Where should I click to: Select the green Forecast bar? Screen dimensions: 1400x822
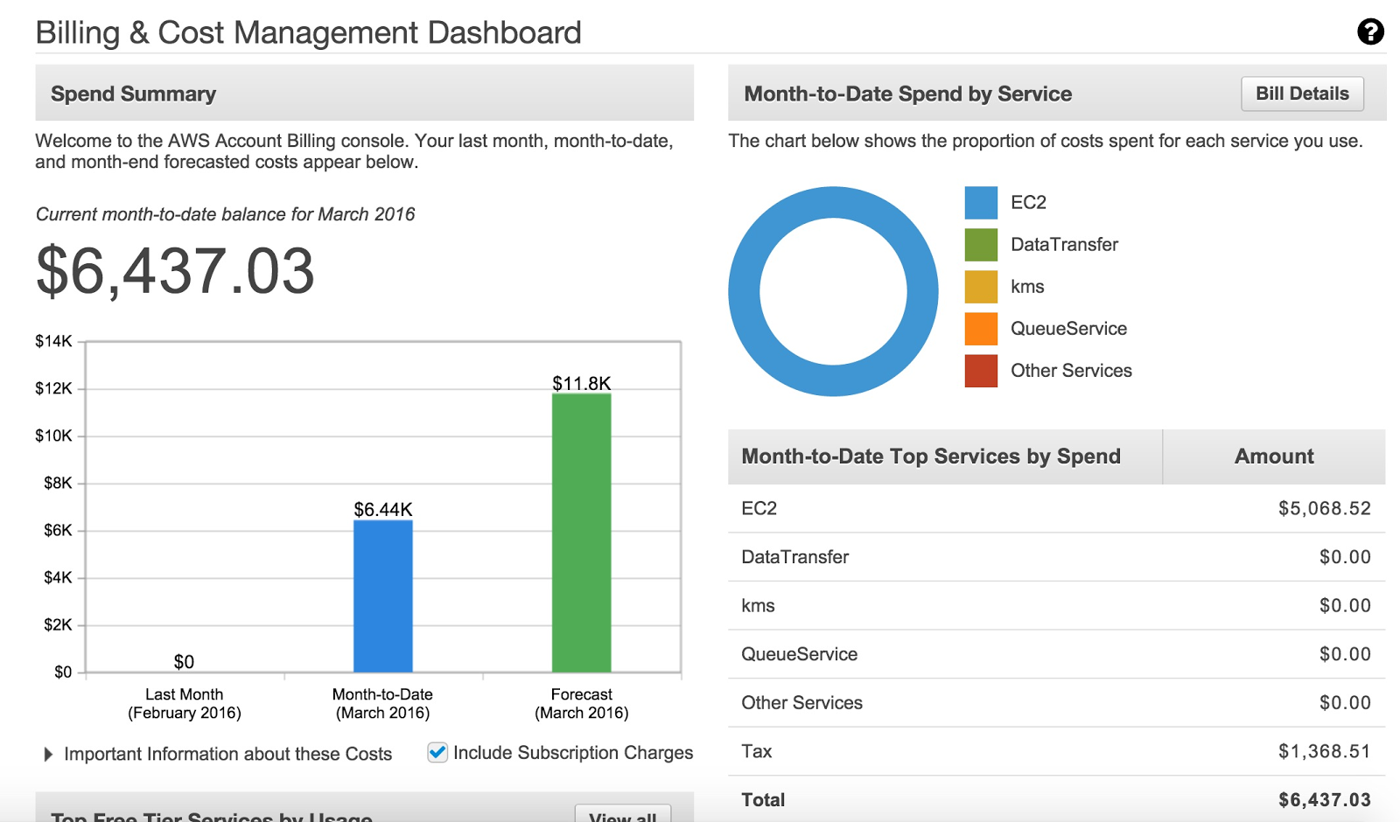click(x=582, y=533)
